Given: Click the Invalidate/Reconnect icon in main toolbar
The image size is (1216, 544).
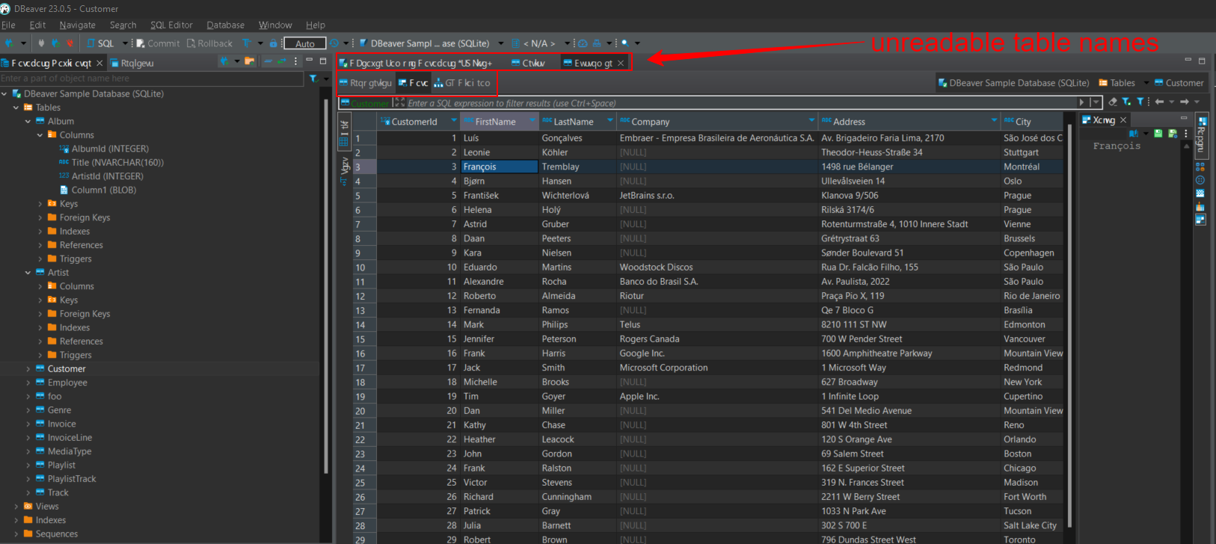Looking at the screenshot, I should [55, 43].
